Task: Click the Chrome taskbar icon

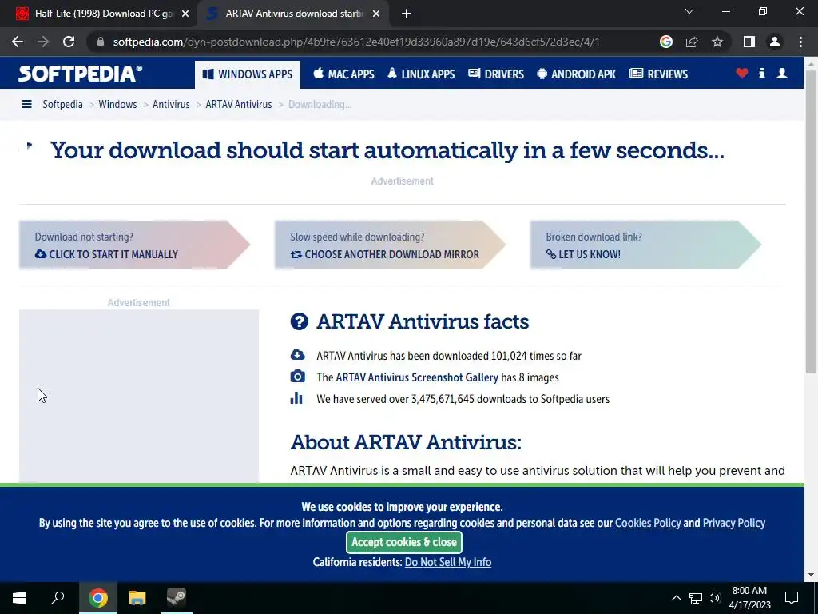Action: pos(98,598)
